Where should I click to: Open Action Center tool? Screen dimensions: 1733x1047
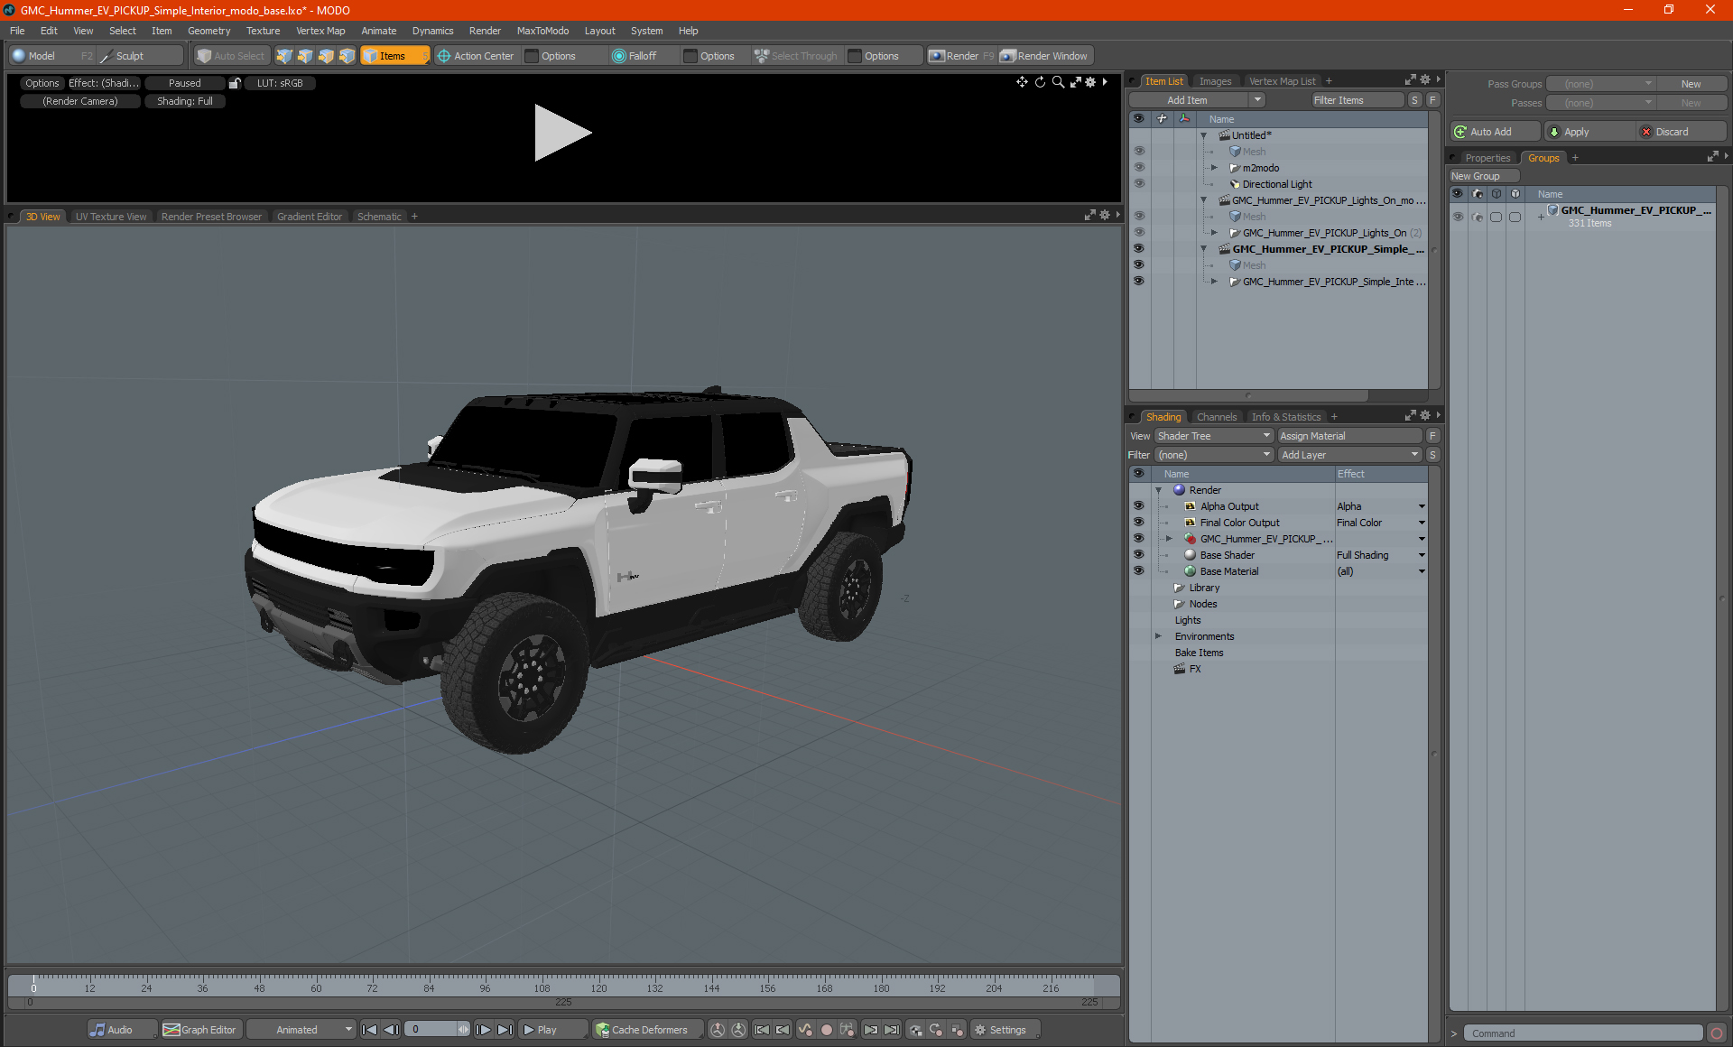(x=476, y=56)
